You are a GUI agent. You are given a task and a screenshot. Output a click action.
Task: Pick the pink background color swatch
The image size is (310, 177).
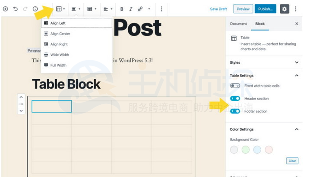click(269, 150)
